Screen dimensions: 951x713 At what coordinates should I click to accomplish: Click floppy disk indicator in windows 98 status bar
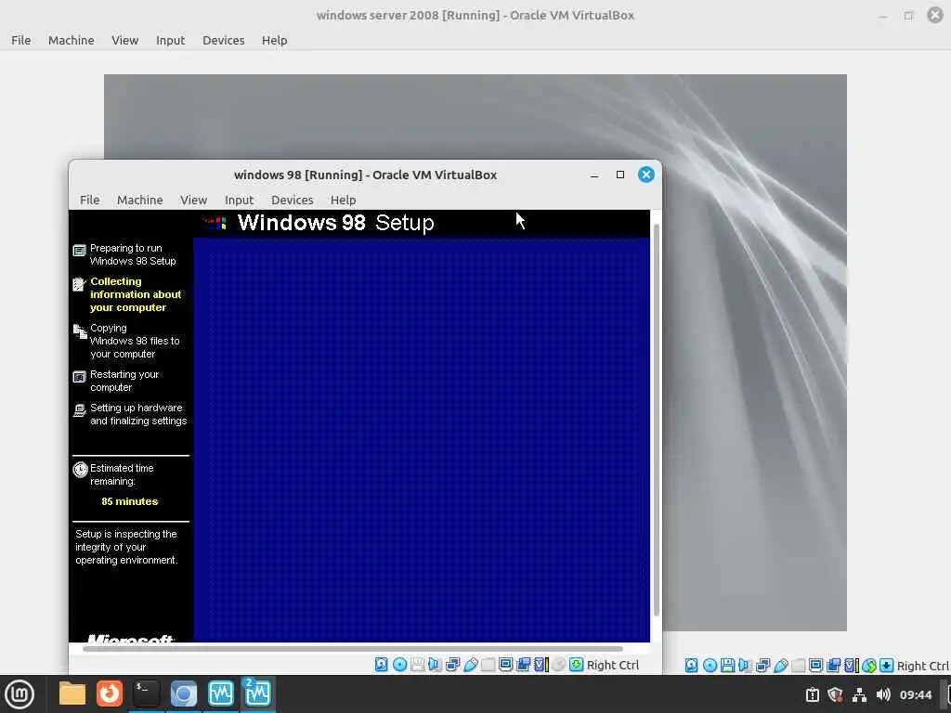(x=417, y=665)
